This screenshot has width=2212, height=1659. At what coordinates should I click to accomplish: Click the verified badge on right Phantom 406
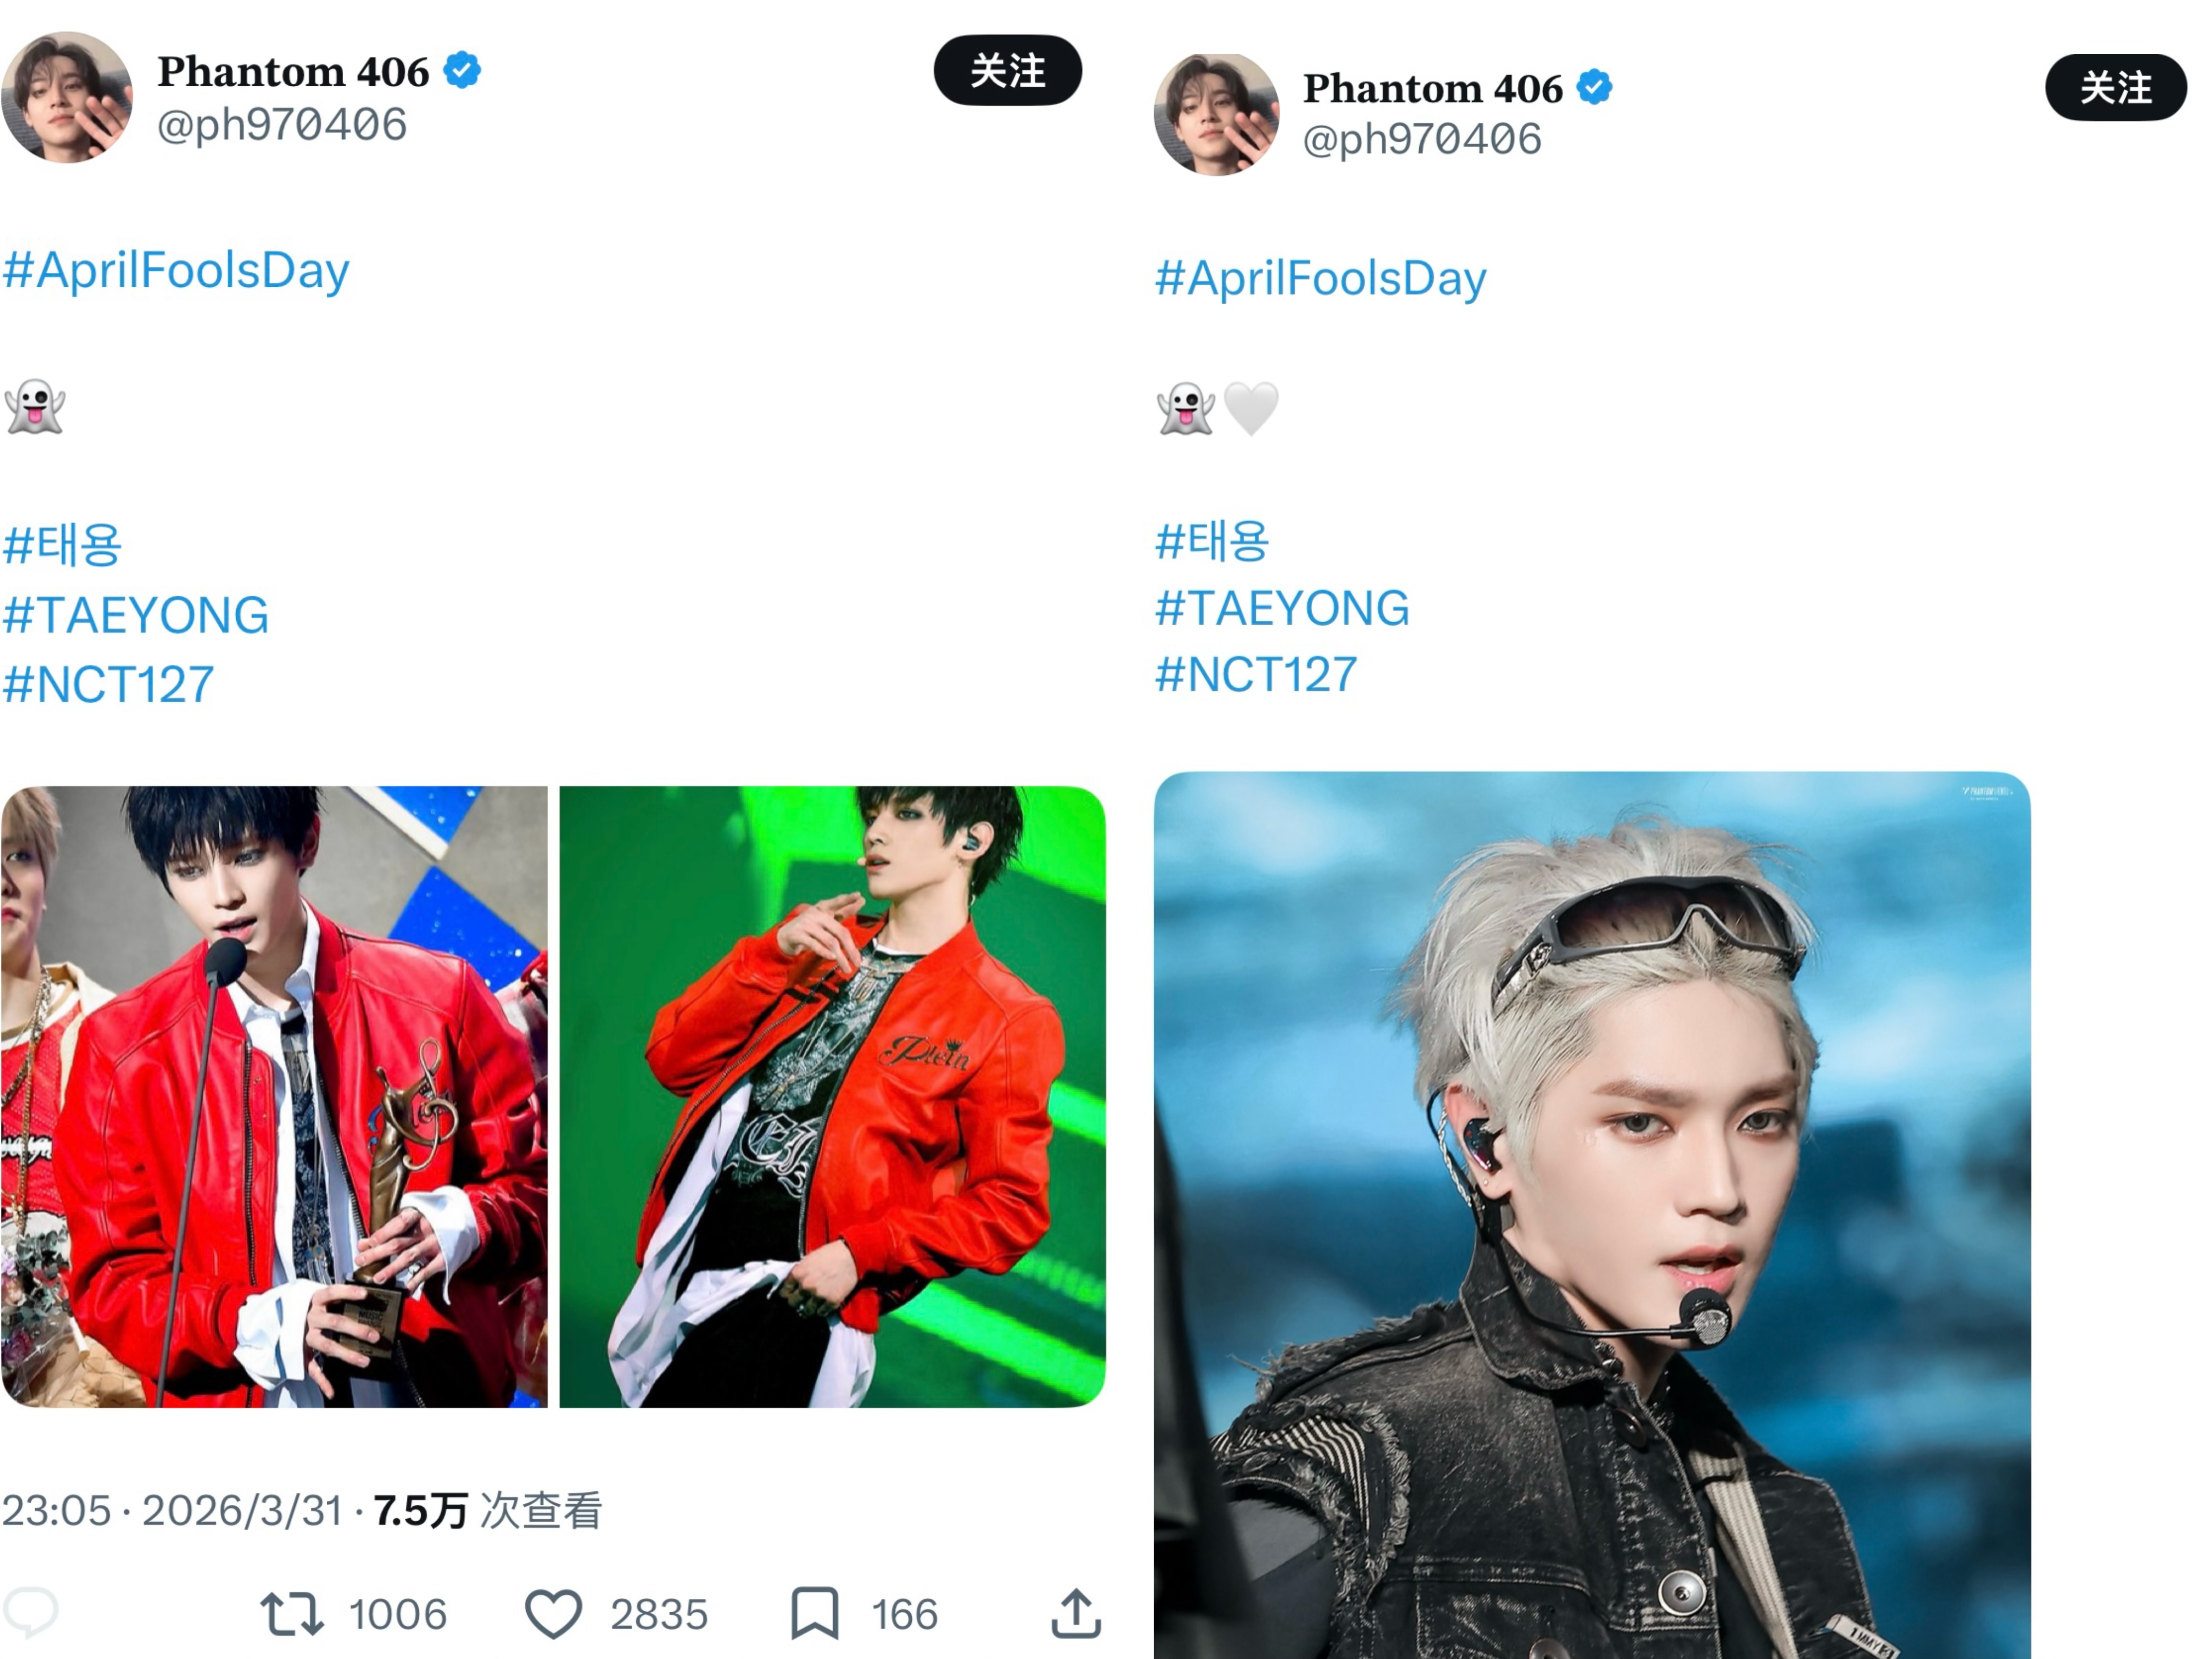coord(1594,87)
